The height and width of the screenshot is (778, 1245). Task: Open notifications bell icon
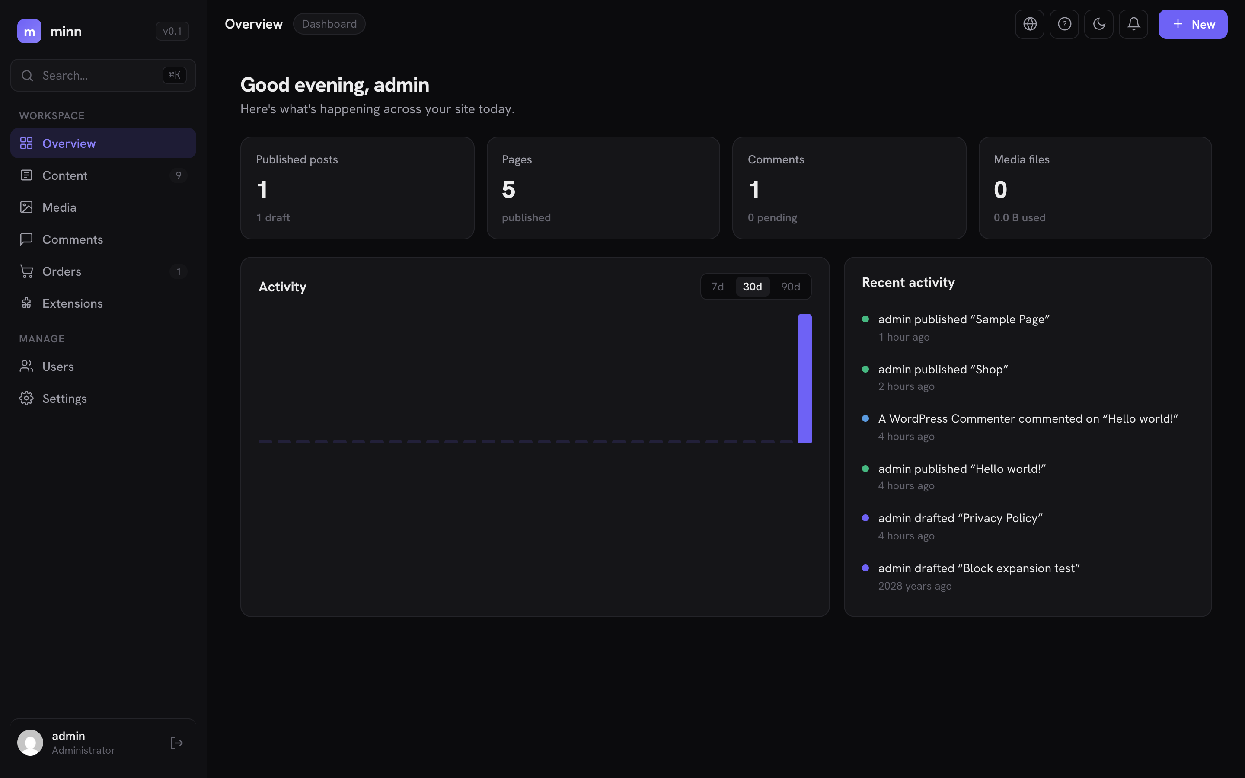[x=1133, y=24]
